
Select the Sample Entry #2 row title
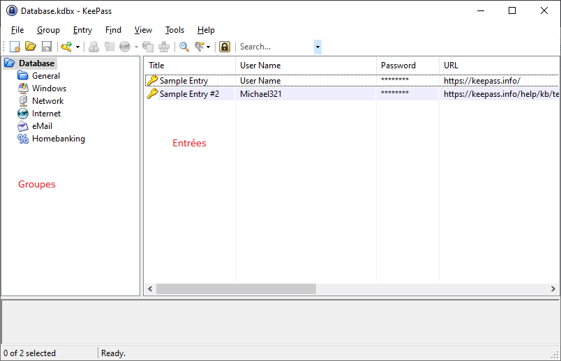(x=189, y=94)
